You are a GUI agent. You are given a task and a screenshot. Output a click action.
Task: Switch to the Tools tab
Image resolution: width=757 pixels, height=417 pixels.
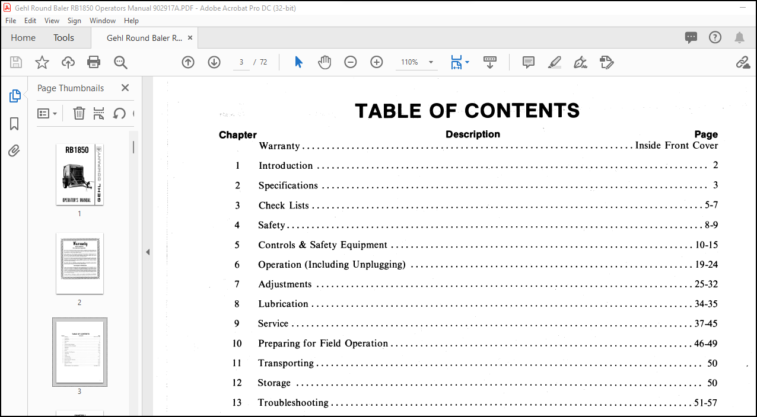pyautogui.click(x=63, y=37)
